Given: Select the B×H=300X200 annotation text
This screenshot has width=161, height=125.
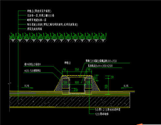Looking at the screenshot, I should 100,66.
